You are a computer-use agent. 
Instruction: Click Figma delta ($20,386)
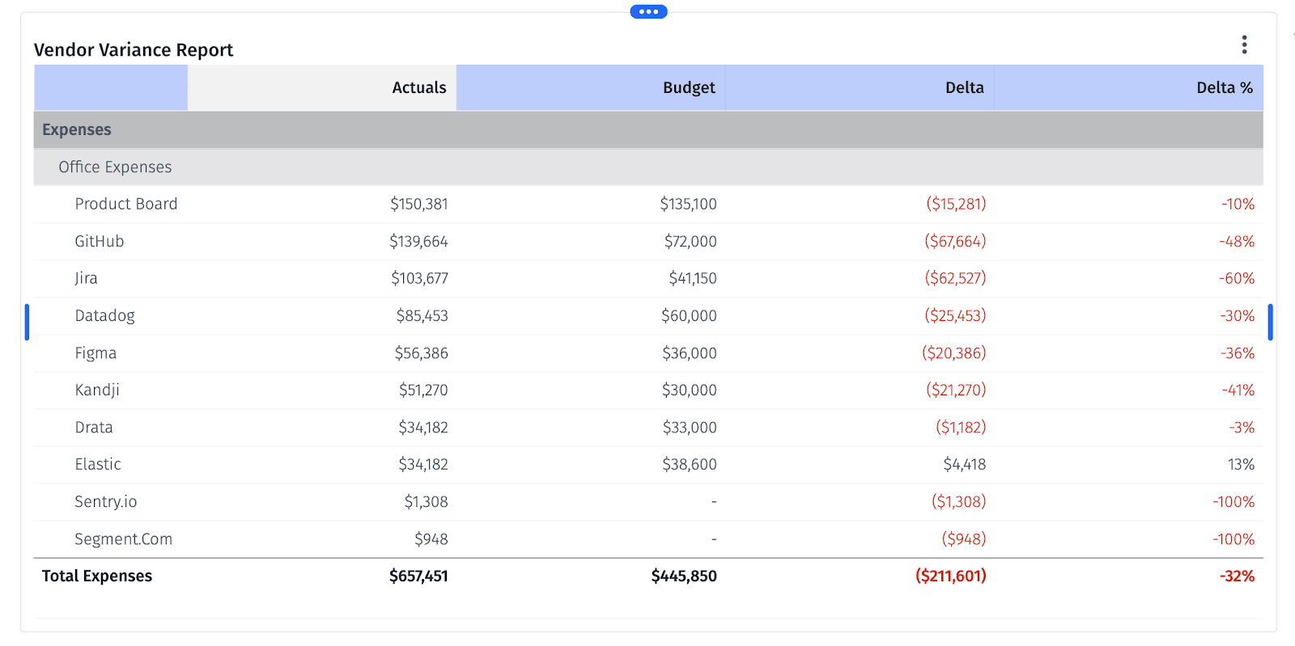953,353
